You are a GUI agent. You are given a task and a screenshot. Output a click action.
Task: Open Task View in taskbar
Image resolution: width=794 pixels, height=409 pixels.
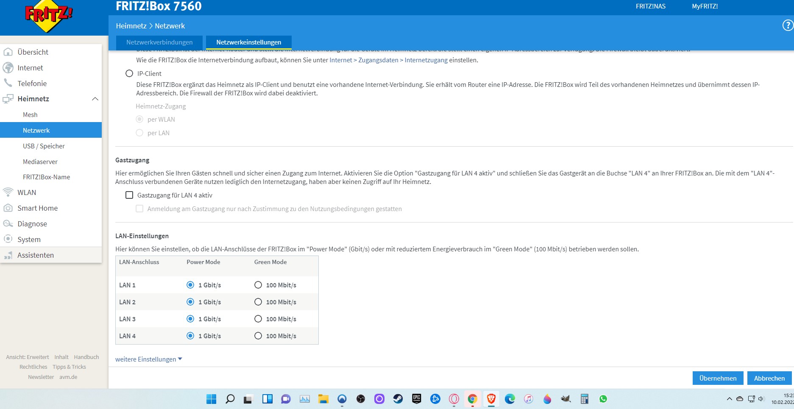pyautogui.click(x=248, y=399)
